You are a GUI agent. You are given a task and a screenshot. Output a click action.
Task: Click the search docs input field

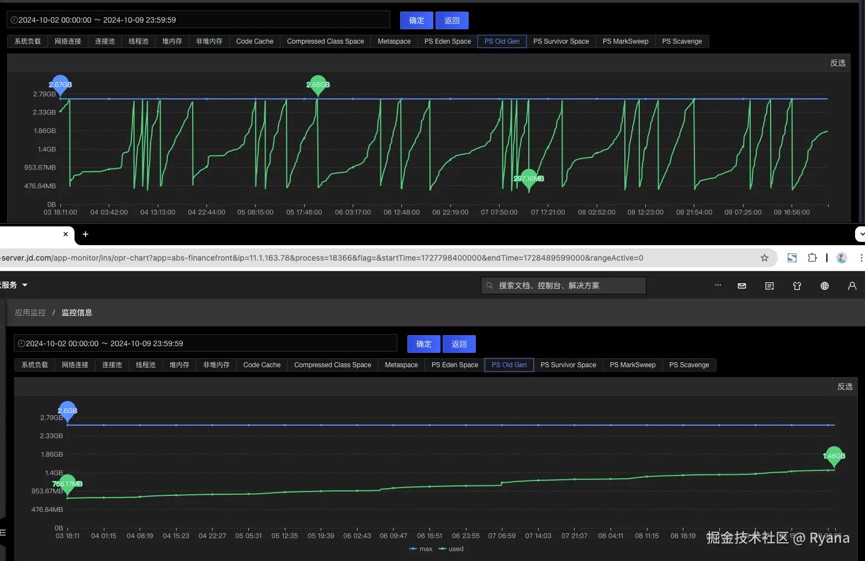click(x=564, y=285)
